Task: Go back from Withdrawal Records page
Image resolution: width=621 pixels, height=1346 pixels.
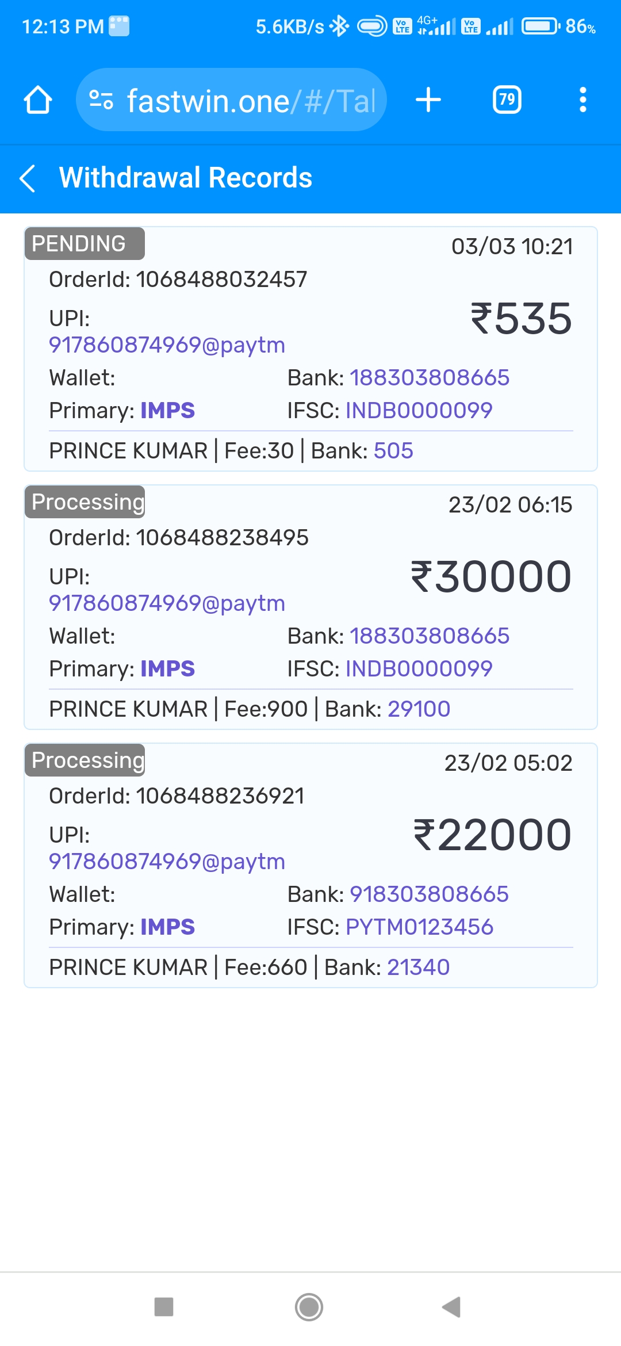Action: click(28, 178)
